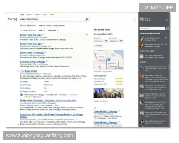Add Vivian Arias as friend icon

(166, 38)
